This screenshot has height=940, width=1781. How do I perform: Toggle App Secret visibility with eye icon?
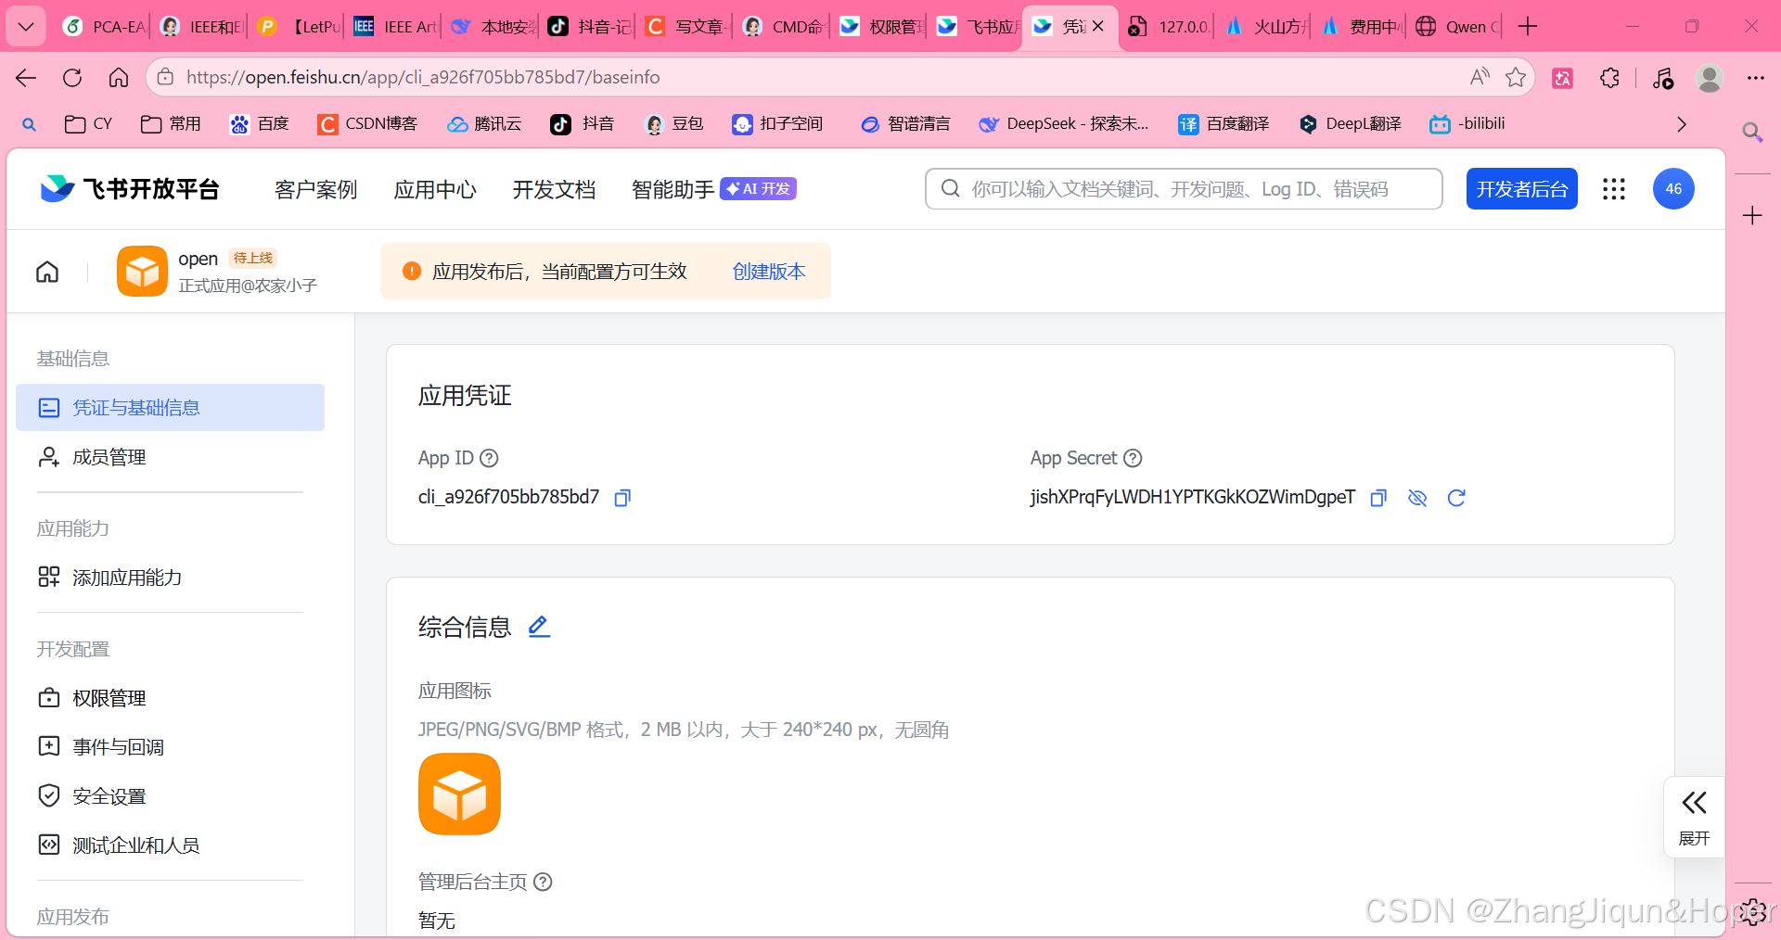[x=1417, y=498]
